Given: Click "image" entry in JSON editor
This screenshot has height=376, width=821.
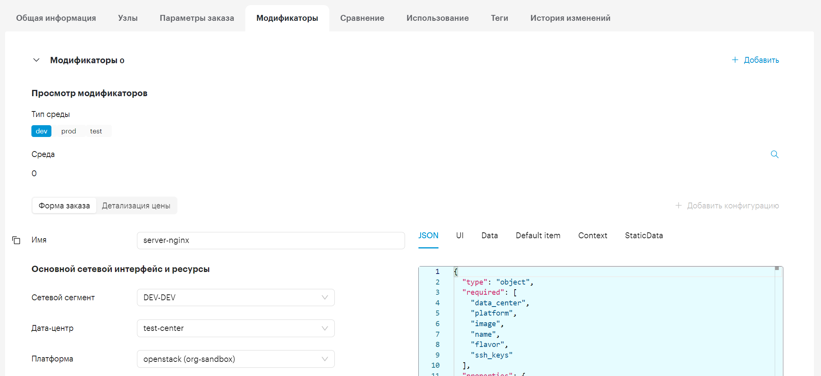Looking at the screenshot, I should pyautogui.click(x=485, y=324).
